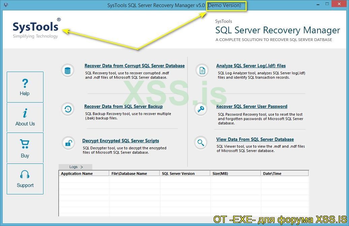Image resolution: width=349 pixels, height=226 pixels.
Task: Click the open padlock icon for SQL Decrypter
Action: [68, 143]
